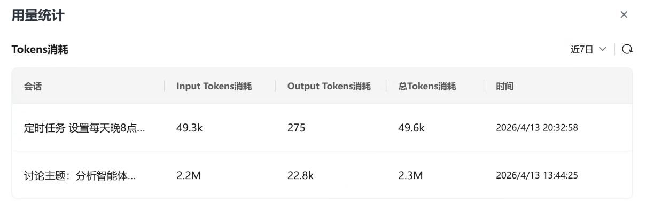Click the Tokens消耗 section title

click(x=40, y=50)
